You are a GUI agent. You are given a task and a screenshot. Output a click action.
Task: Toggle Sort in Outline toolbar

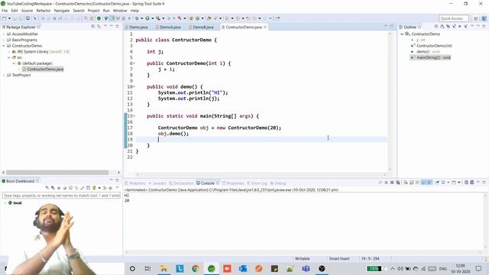pyautogui.click(x=442, y=27)
